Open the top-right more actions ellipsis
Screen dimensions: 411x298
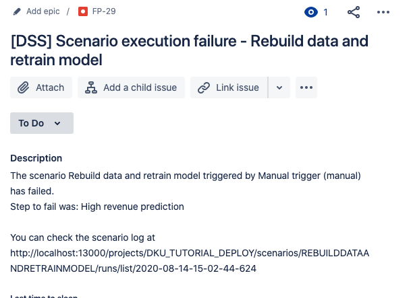(x=383, y=12)
